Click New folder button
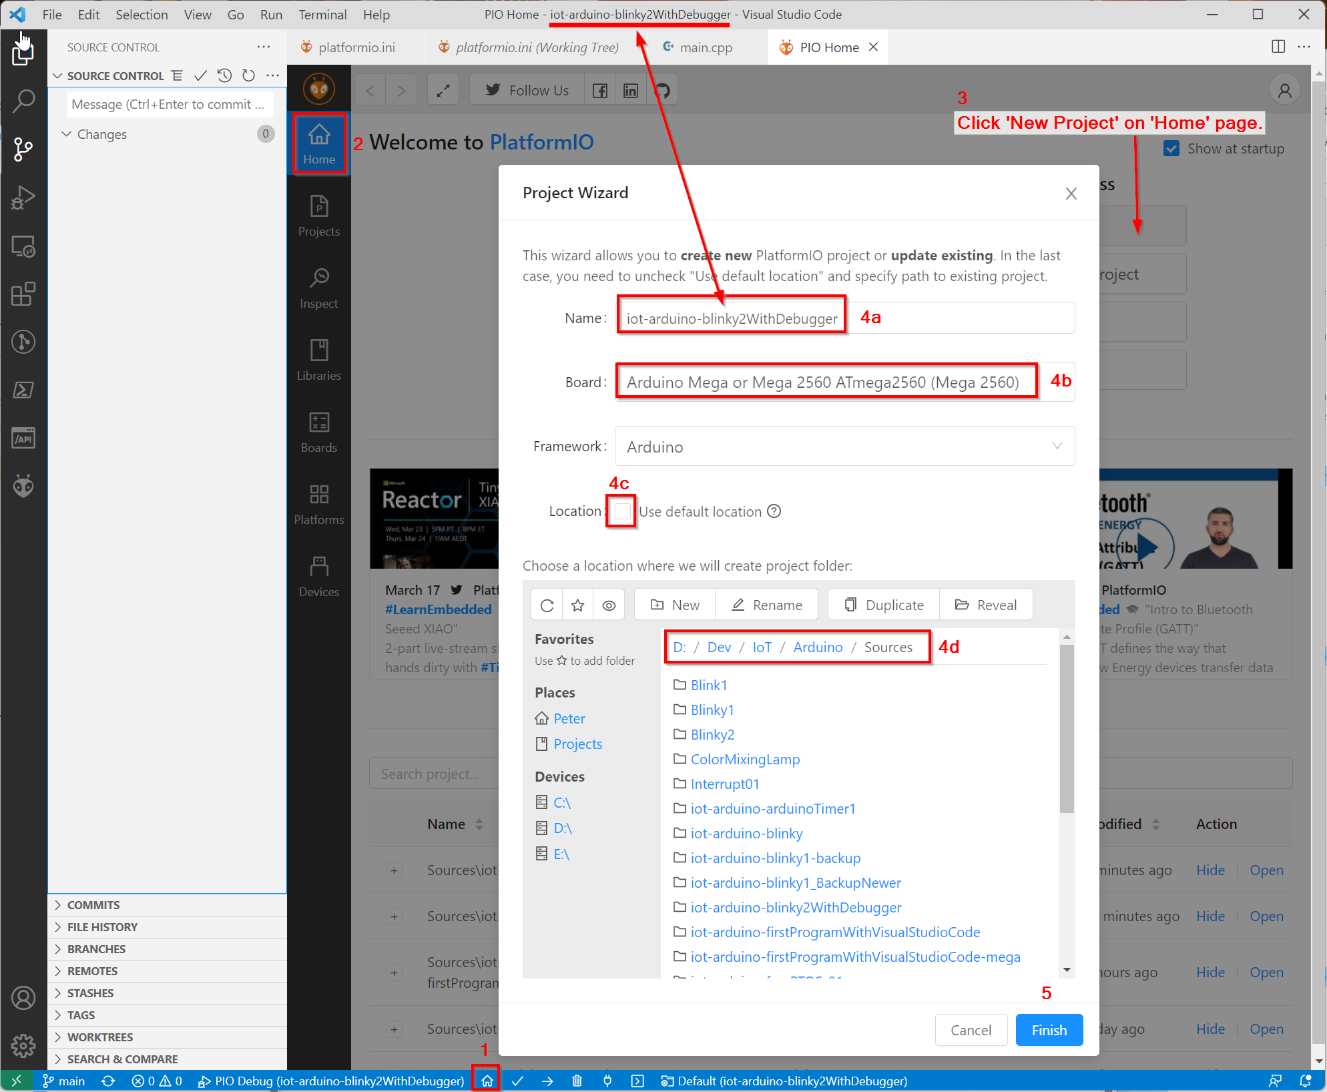The width and height of the screenshot is (1327, 1092). point(675,605)
